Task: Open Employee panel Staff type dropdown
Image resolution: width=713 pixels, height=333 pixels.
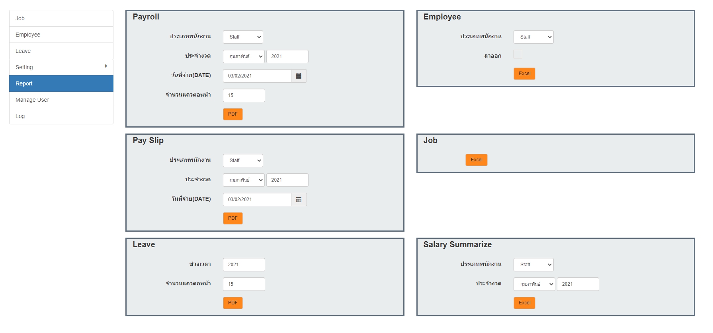Action: click(534, 37)
